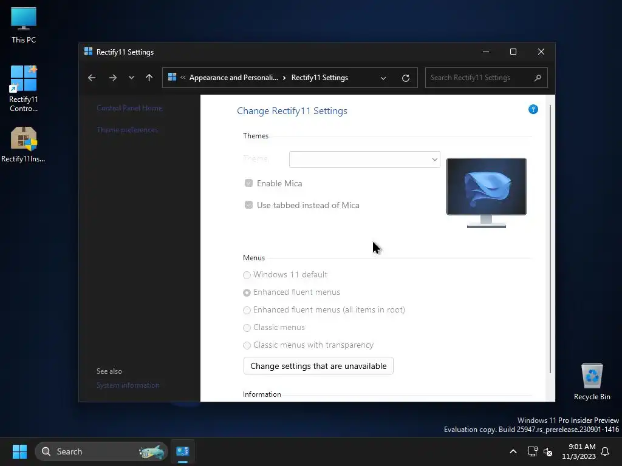The height and width of the screenshot is (466, 622).
Task: Open the Theme combo box
Action: (364, 160)
